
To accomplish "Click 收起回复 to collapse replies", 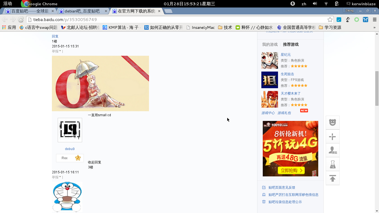I will click(95, 162).
